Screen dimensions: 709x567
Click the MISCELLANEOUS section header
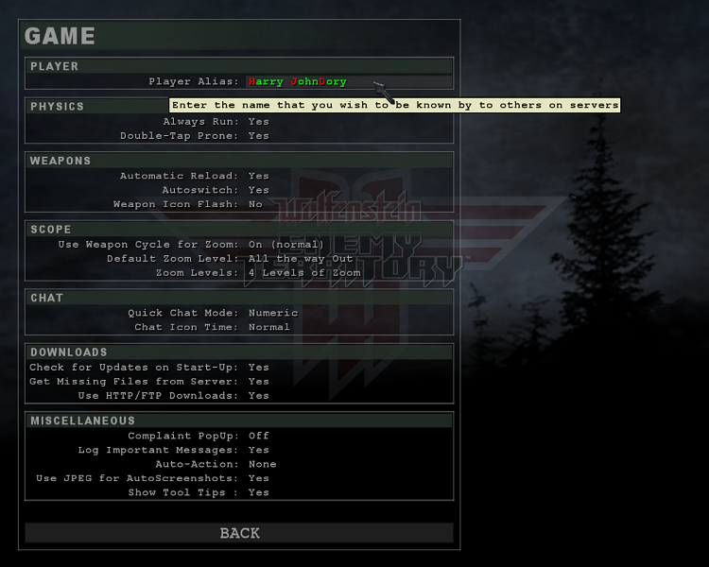click(x=239, y=421)
